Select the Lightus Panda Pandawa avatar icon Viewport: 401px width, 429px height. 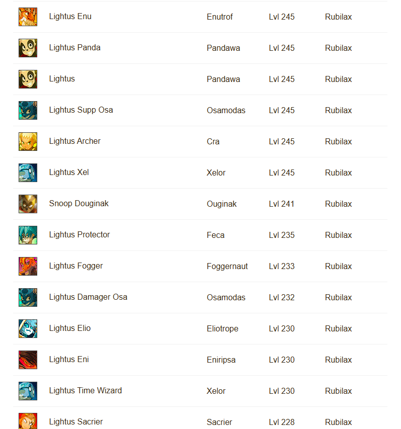pos(28,48)
